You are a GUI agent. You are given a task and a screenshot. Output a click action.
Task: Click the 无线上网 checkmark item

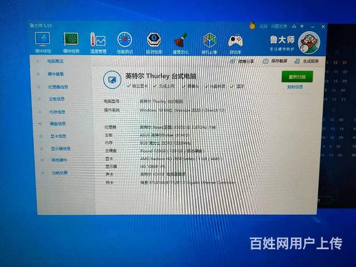click(x=164, y=86)
